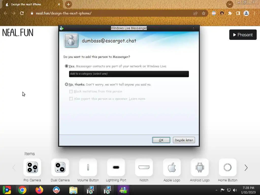Close the Design the next iPhone tab

[x=59, y=5]
